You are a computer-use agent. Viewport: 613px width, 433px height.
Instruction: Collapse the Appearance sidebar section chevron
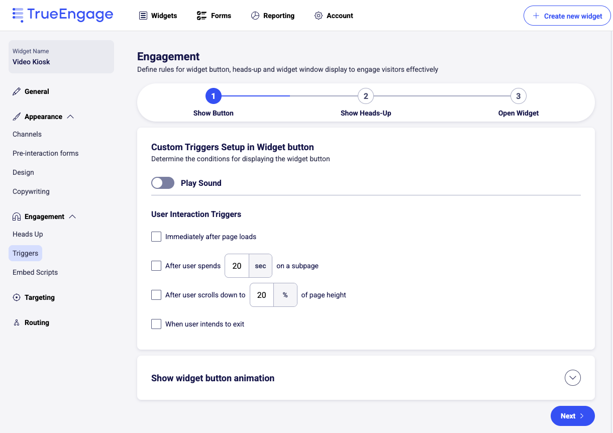(x=70, y=117)
